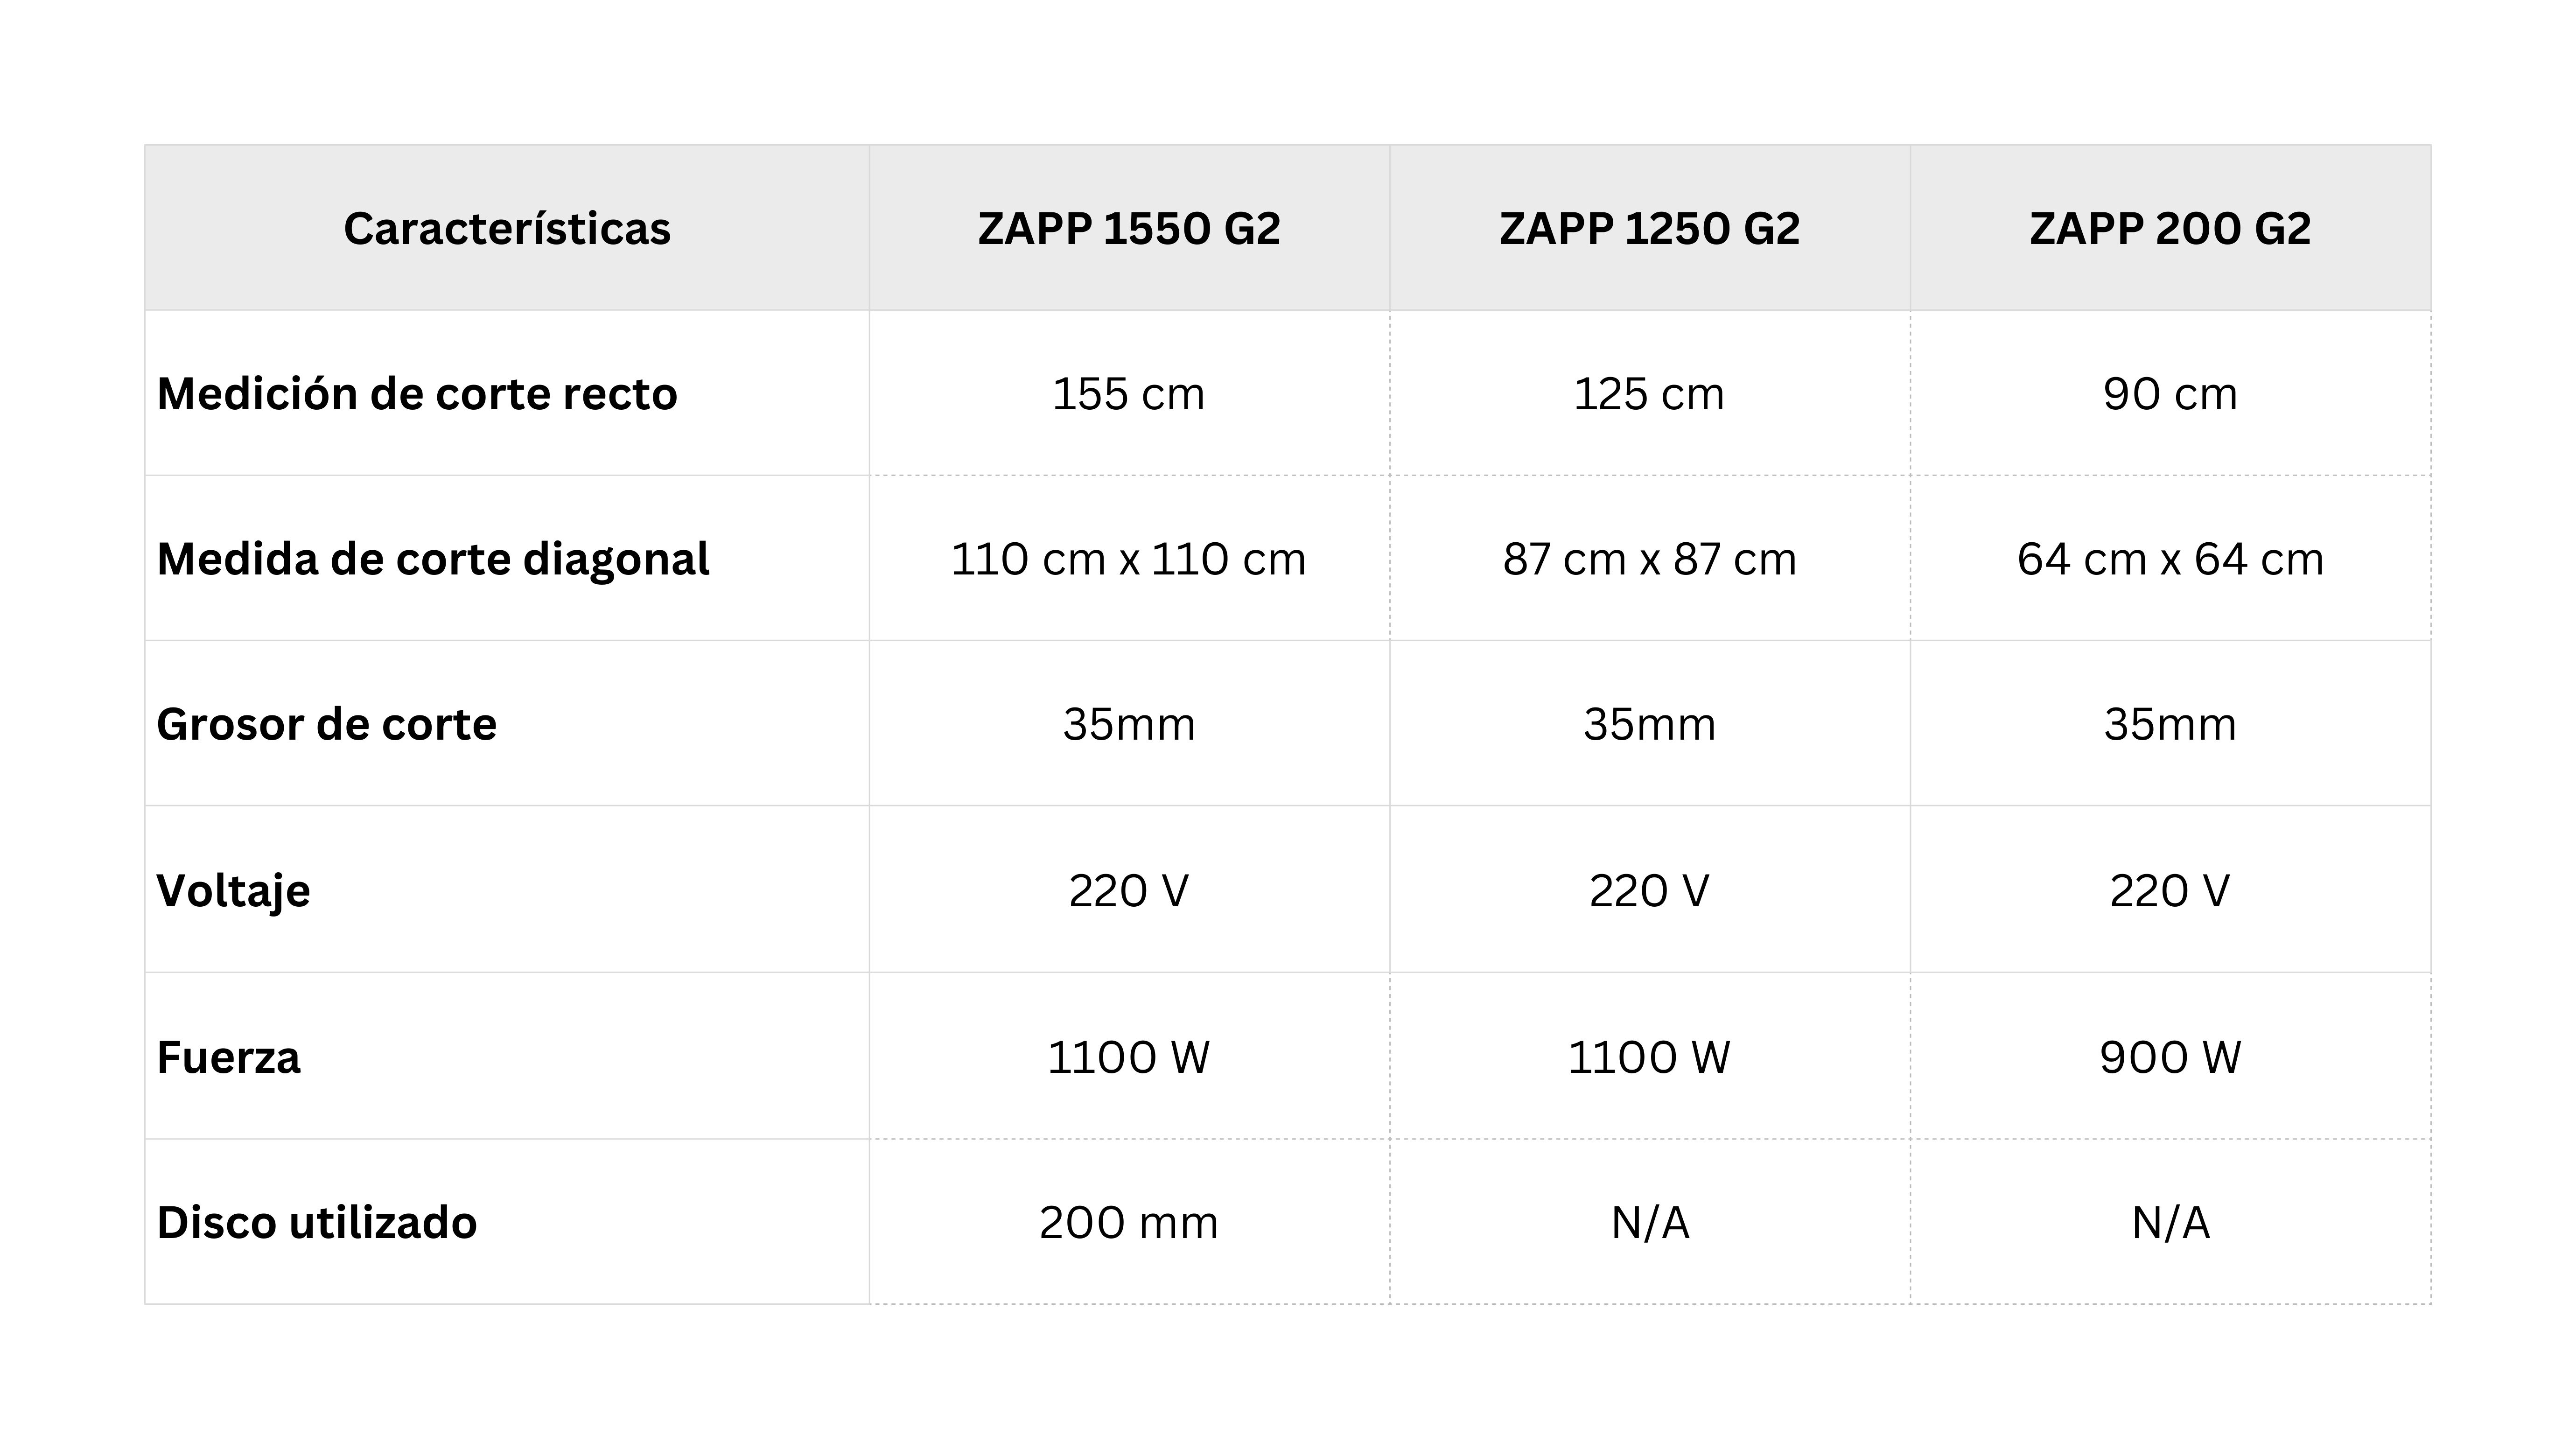Click the 110 cm x 110 cm cell
Viewport: 2576px width, 1449px height.
[1128, 558]
